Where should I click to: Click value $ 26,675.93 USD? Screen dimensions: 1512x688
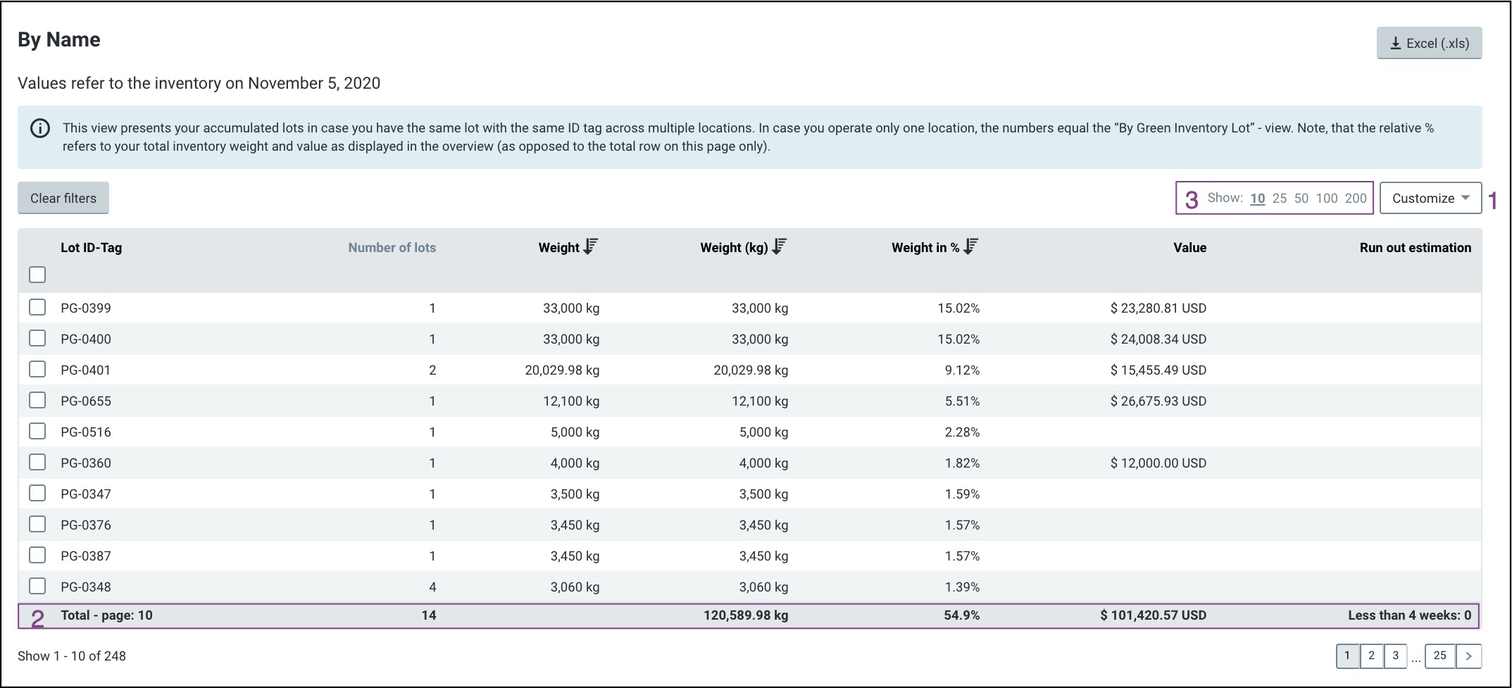tap(1158, 401)
